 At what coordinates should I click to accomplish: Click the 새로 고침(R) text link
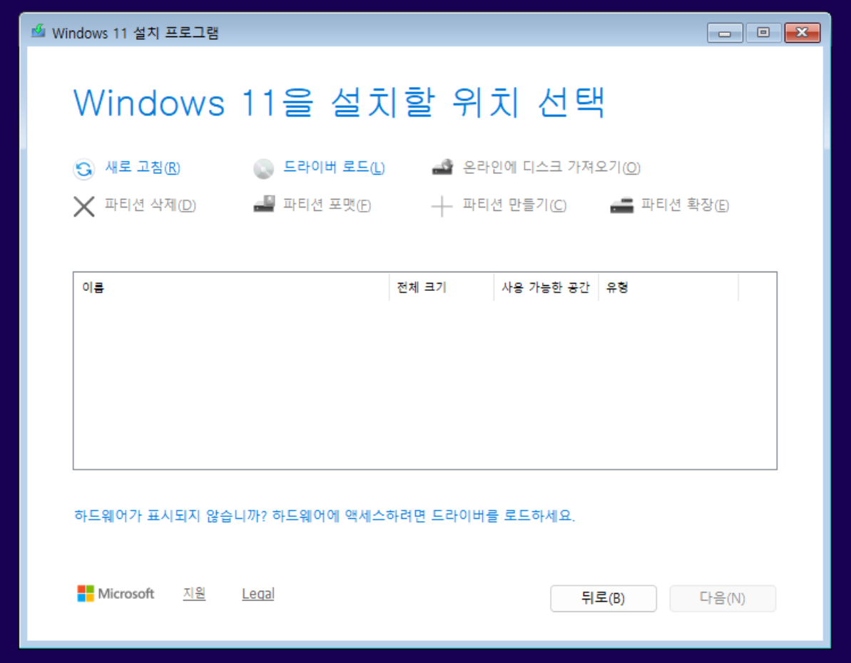(x=143, y=167)
